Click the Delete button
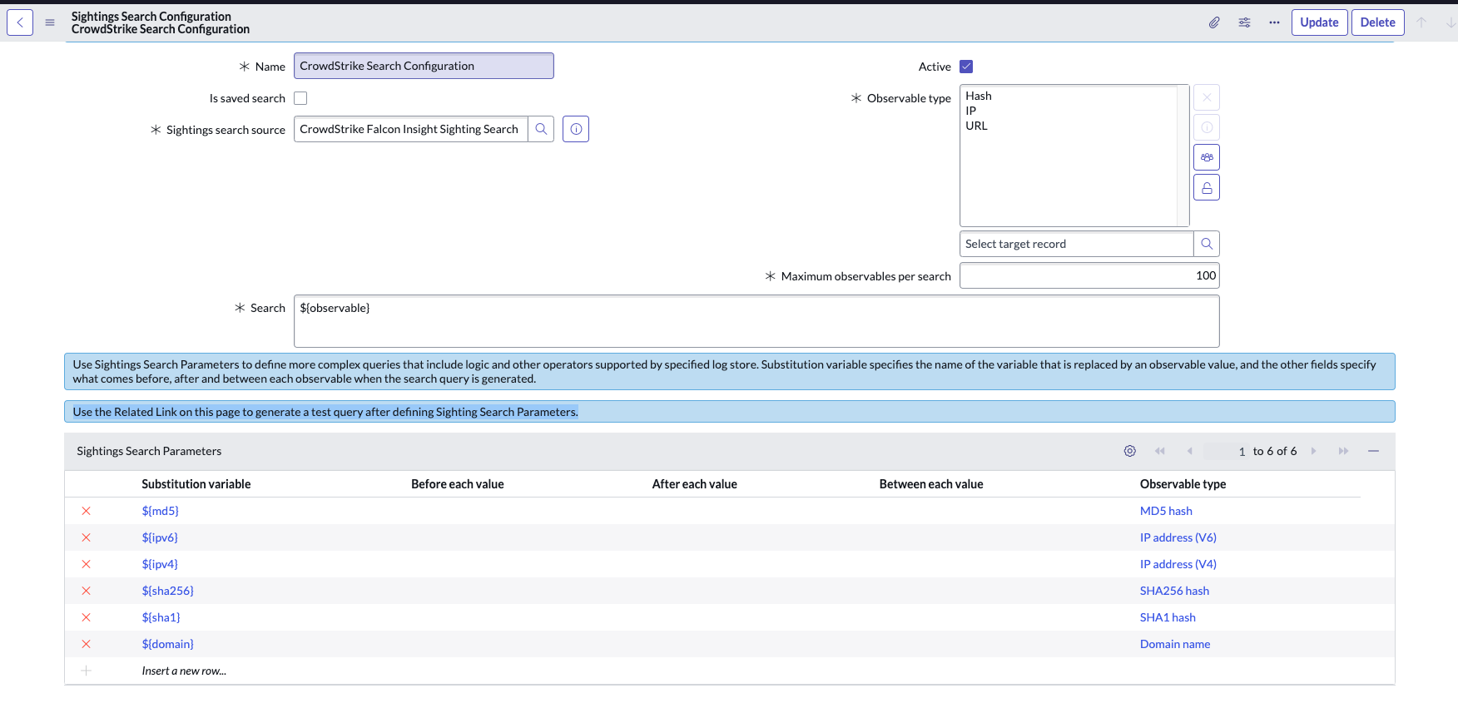This screenshot has width=1458, height=703. (x=1377, y=22)
